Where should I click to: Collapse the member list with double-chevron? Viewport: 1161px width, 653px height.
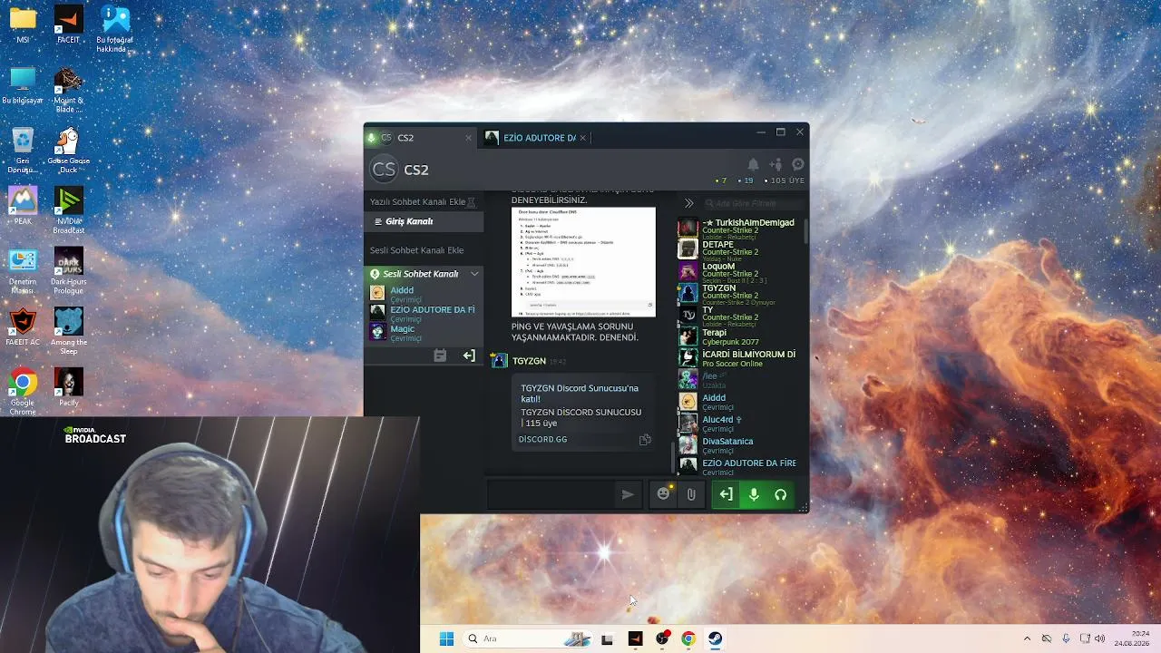click(x=689, y=203)
